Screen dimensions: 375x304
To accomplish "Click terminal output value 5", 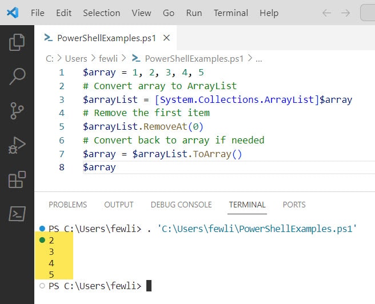I will tap(51, 275).
